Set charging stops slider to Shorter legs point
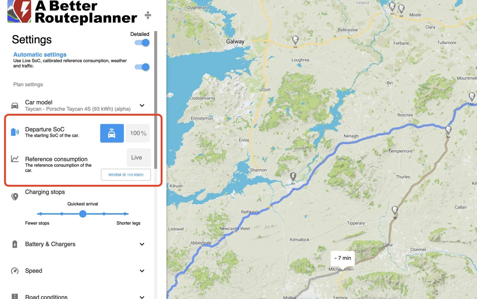477x299 pixels. point(125,214)
